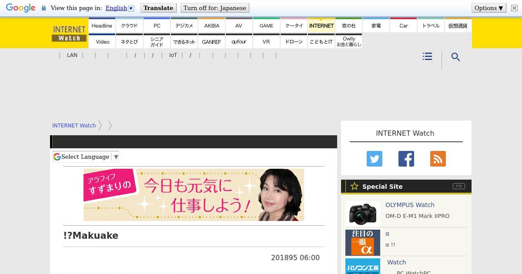Click the INTERNET Watch sidebar heading
This screenshot has height=274, width=522.
click(x=405, y=133)
